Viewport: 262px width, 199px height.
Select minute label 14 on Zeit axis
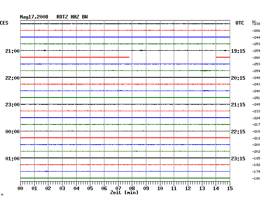[x=216, y=189]
